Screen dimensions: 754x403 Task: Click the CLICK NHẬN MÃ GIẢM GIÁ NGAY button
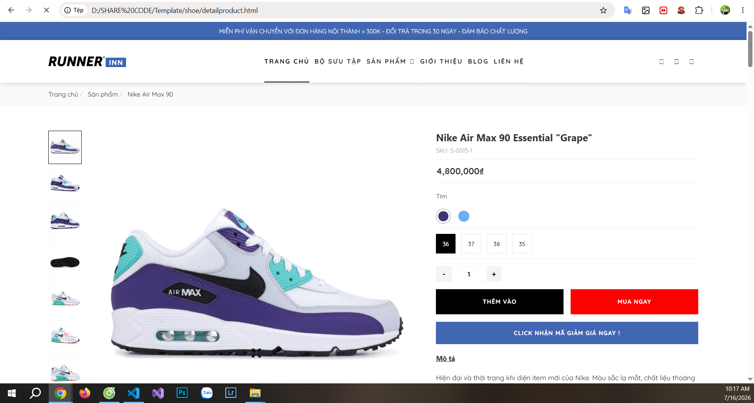(x=567, y=333)
